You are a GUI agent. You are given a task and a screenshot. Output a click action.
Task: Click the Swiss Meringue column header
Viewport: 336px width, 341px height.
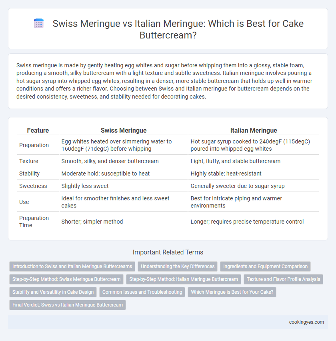pyautogui.click(x=124, y=130)
